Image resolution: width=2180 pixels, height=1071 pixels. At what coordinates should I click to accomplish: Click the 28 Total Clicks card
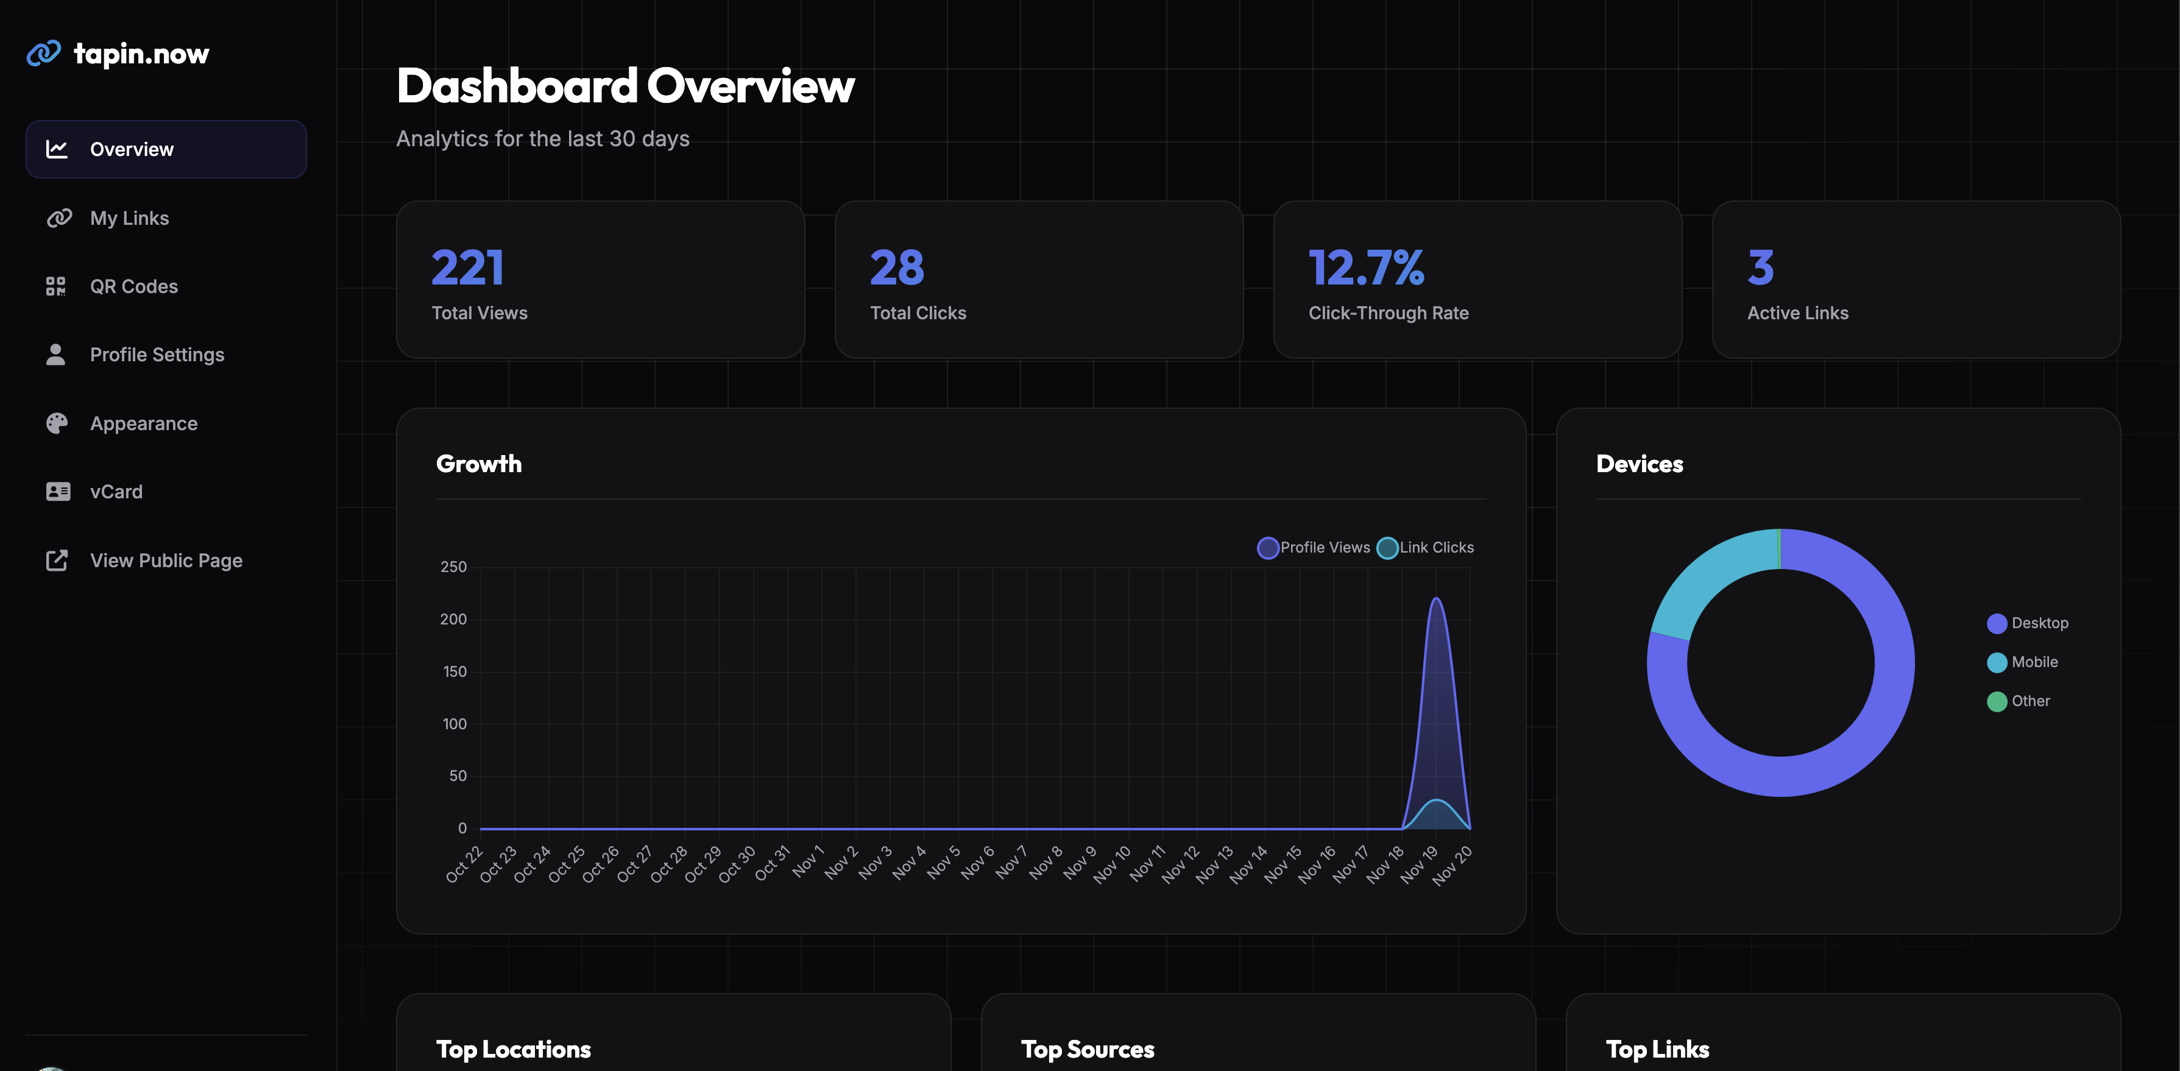point(1038,279)
